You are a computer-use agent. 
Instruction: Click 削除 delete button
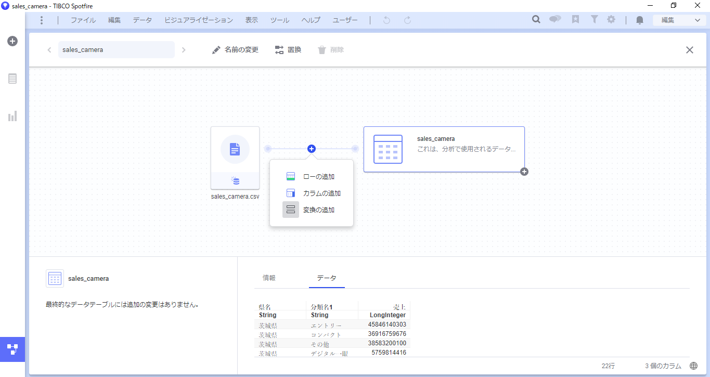coord(331,50)
